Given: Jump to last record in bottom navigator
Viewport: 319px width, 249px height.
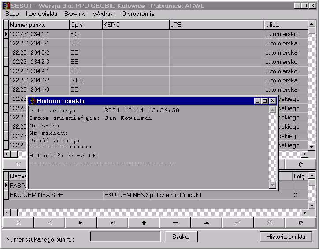Looking at the screenshot, I should (x=112, y=223).
